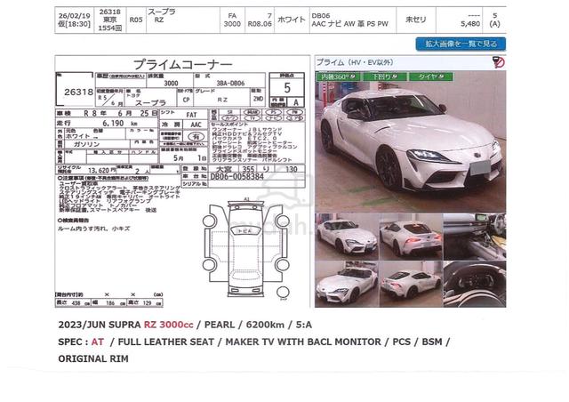569x402 pixels.
Task: Click the header equipment cell AAC ナビ AW 革 PS PW
Action: (x=349, y=24)
